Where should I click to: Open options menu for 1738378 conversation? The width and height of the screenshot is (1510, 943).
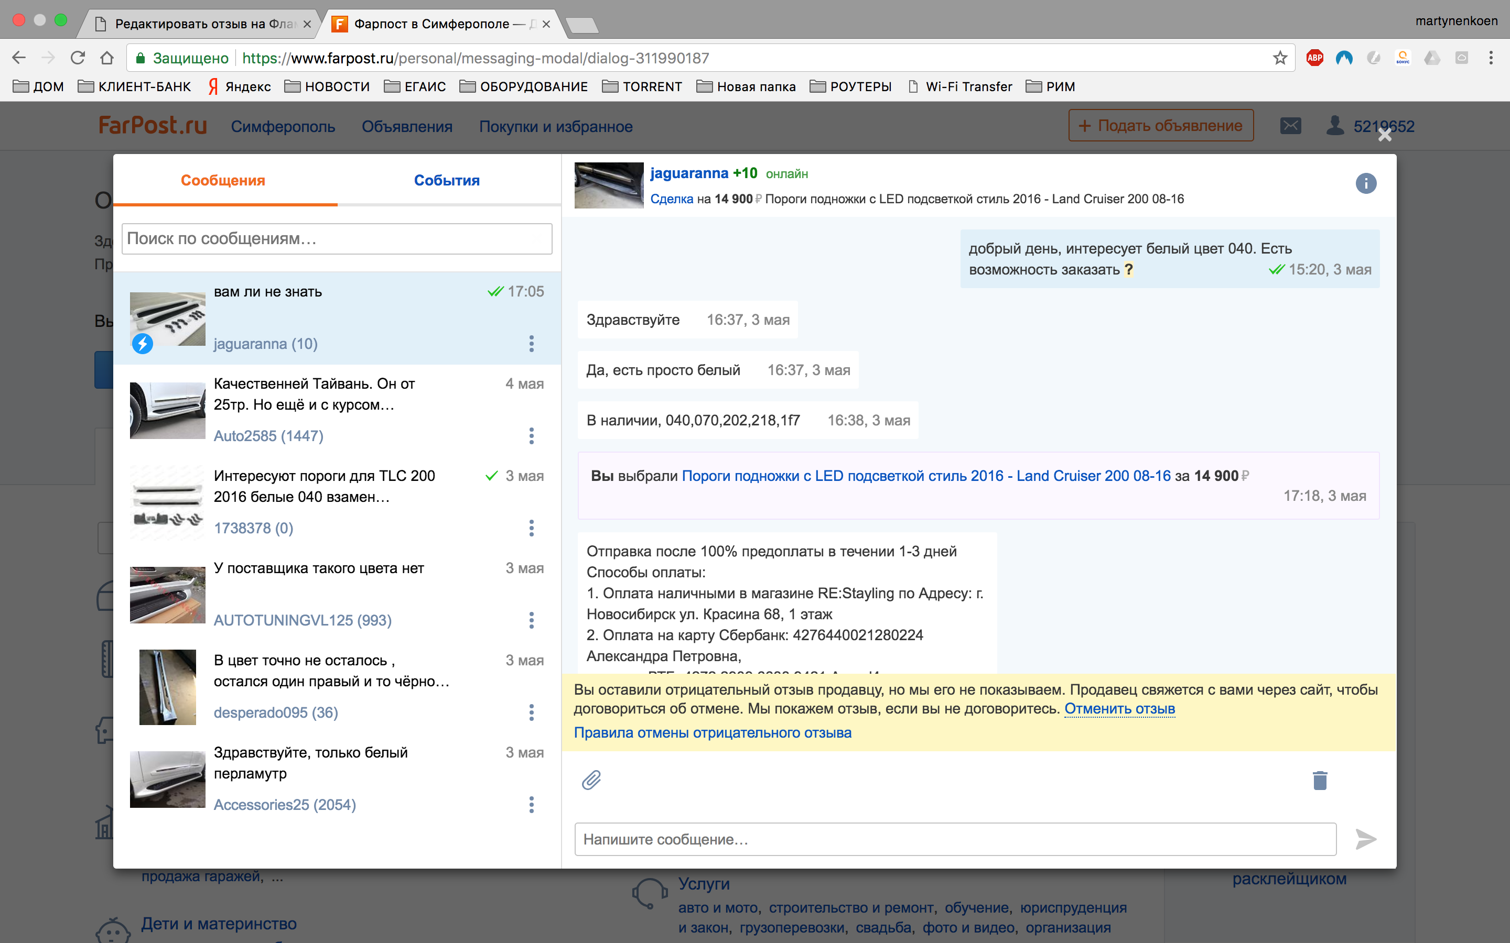pyautogui.click(x=532, y=528)
